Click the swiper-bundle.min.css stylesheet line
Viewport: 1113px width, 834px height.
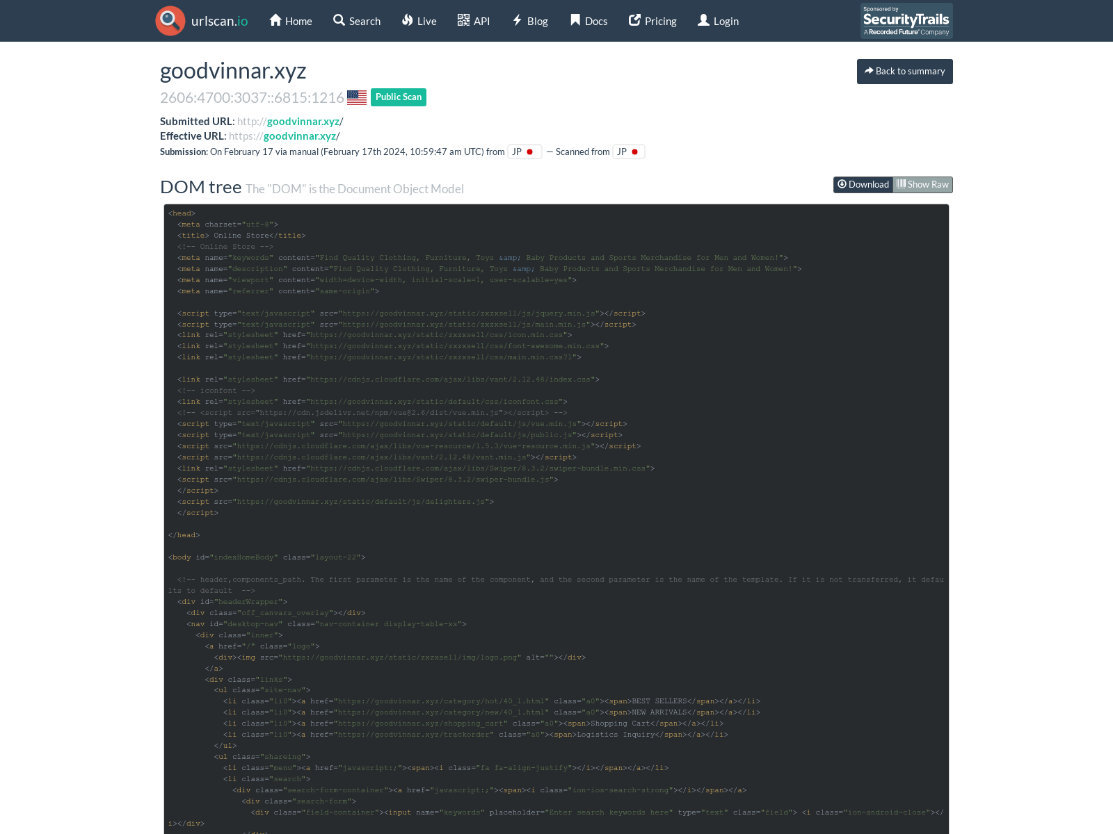416,468
